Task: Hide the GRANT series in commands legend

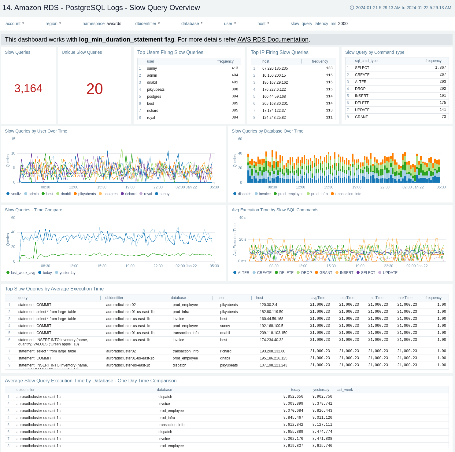Action: pos(324,272)
